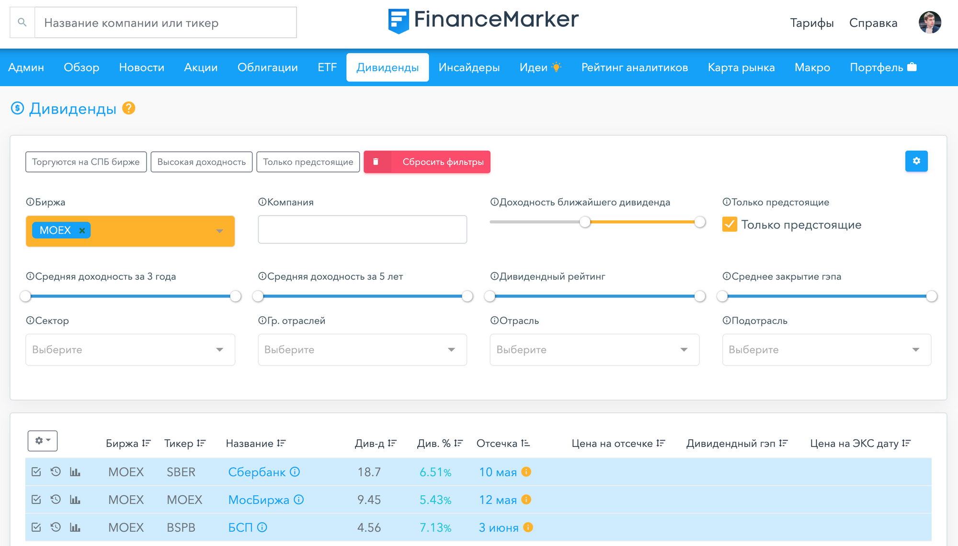Open the user profile avatar

click(930, 23)
